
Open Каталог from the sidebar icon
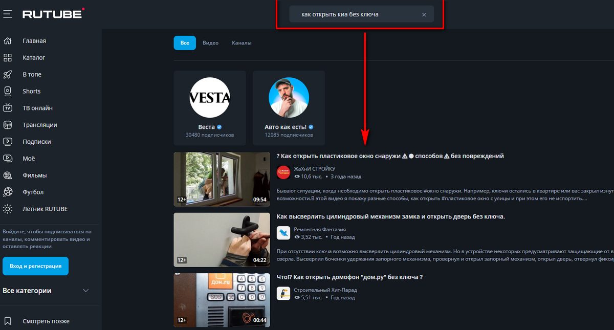pyautogui.click(x=8, y=58)
